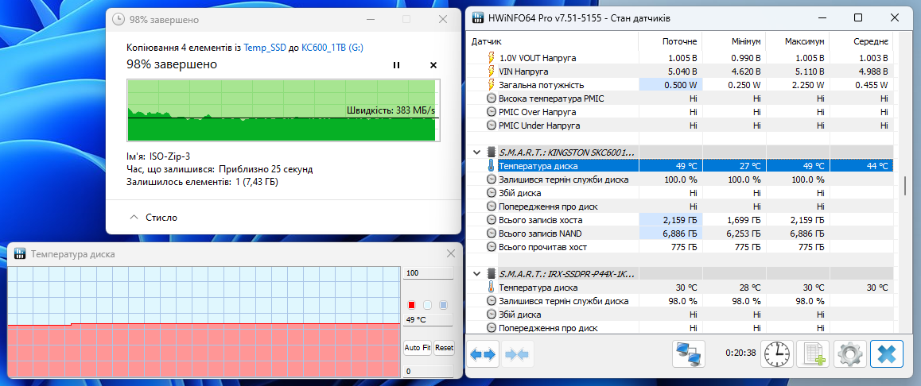Click the ISO-Zip-3 file name

[x=170, y=156]
